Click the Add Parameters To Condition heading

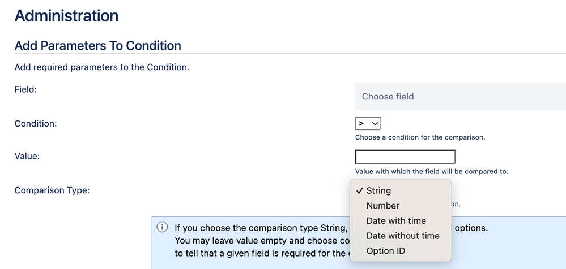coord(97,45)
